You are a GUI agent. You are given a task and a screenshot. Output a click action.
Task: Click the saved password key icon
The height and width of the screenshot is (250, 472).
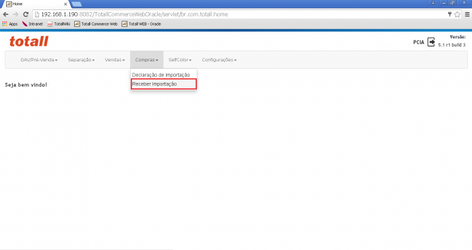coord(450,14)
